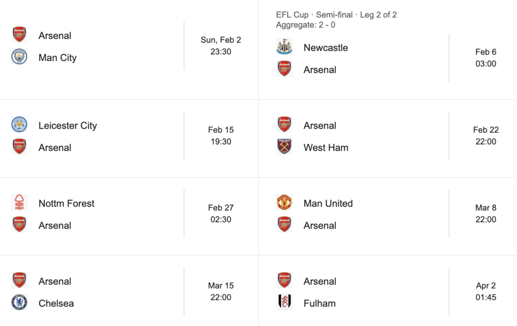The width and height of the screenshot is (517, 326).
Task: Click the Man United team name
Action: pyautogui.click(x=328, y=203)
